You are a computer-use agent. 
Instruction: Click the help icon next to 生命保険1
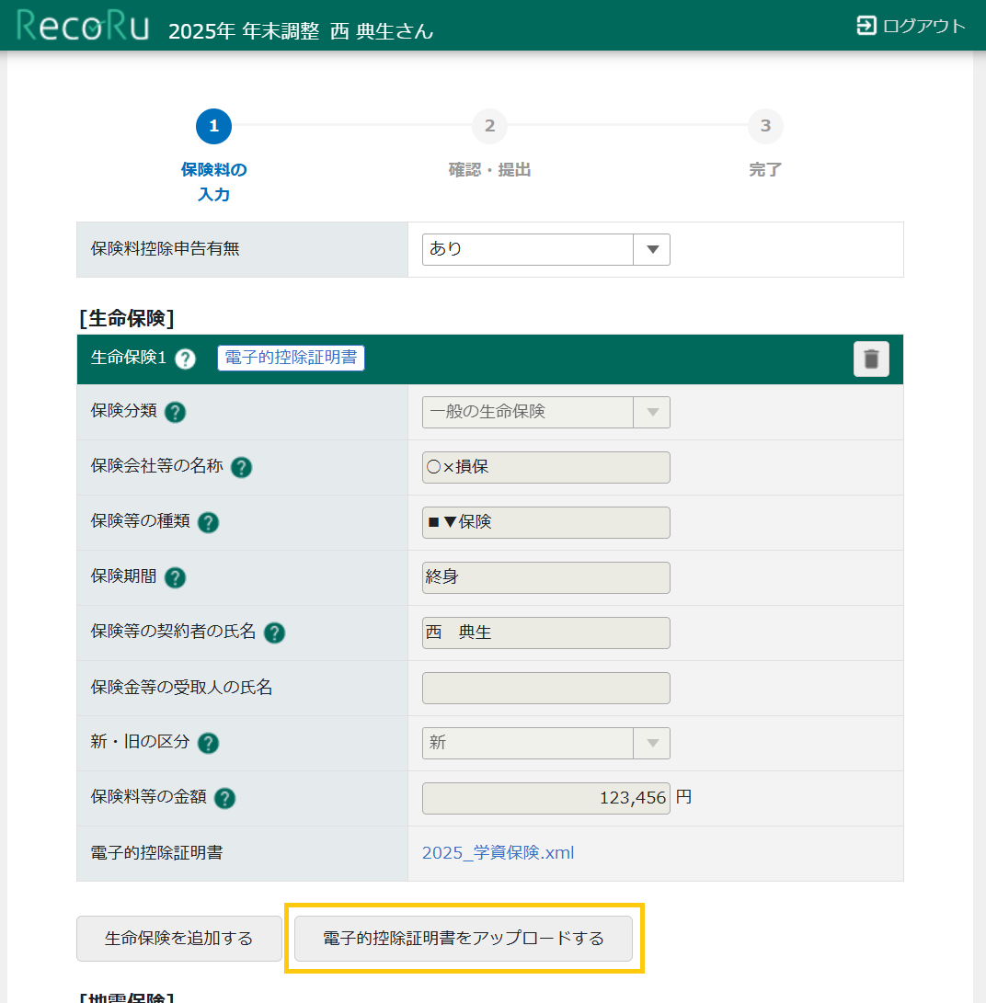pyautogui.click(x=185, y=359)
